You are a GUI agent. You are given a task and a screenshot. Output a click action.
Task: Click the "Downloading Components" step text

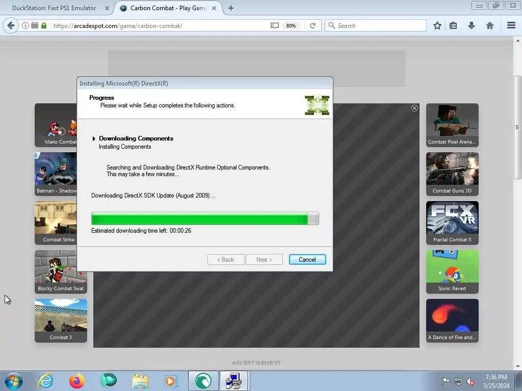[136, 138]
